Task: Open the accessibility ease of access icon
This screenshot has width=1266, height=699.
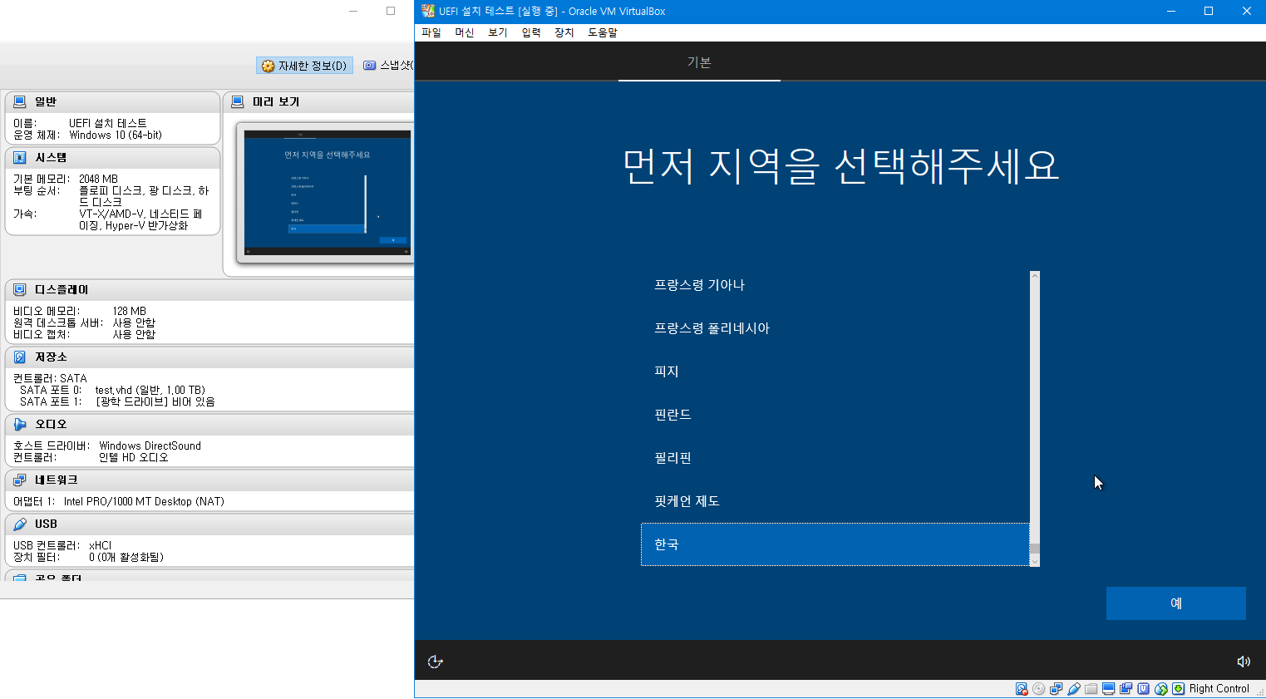Action: [435, 662]
